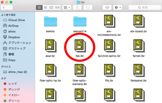Click the etx-board.lbr file name label
The height and width of the screenshot is (103, 162).
click(139, 31)
